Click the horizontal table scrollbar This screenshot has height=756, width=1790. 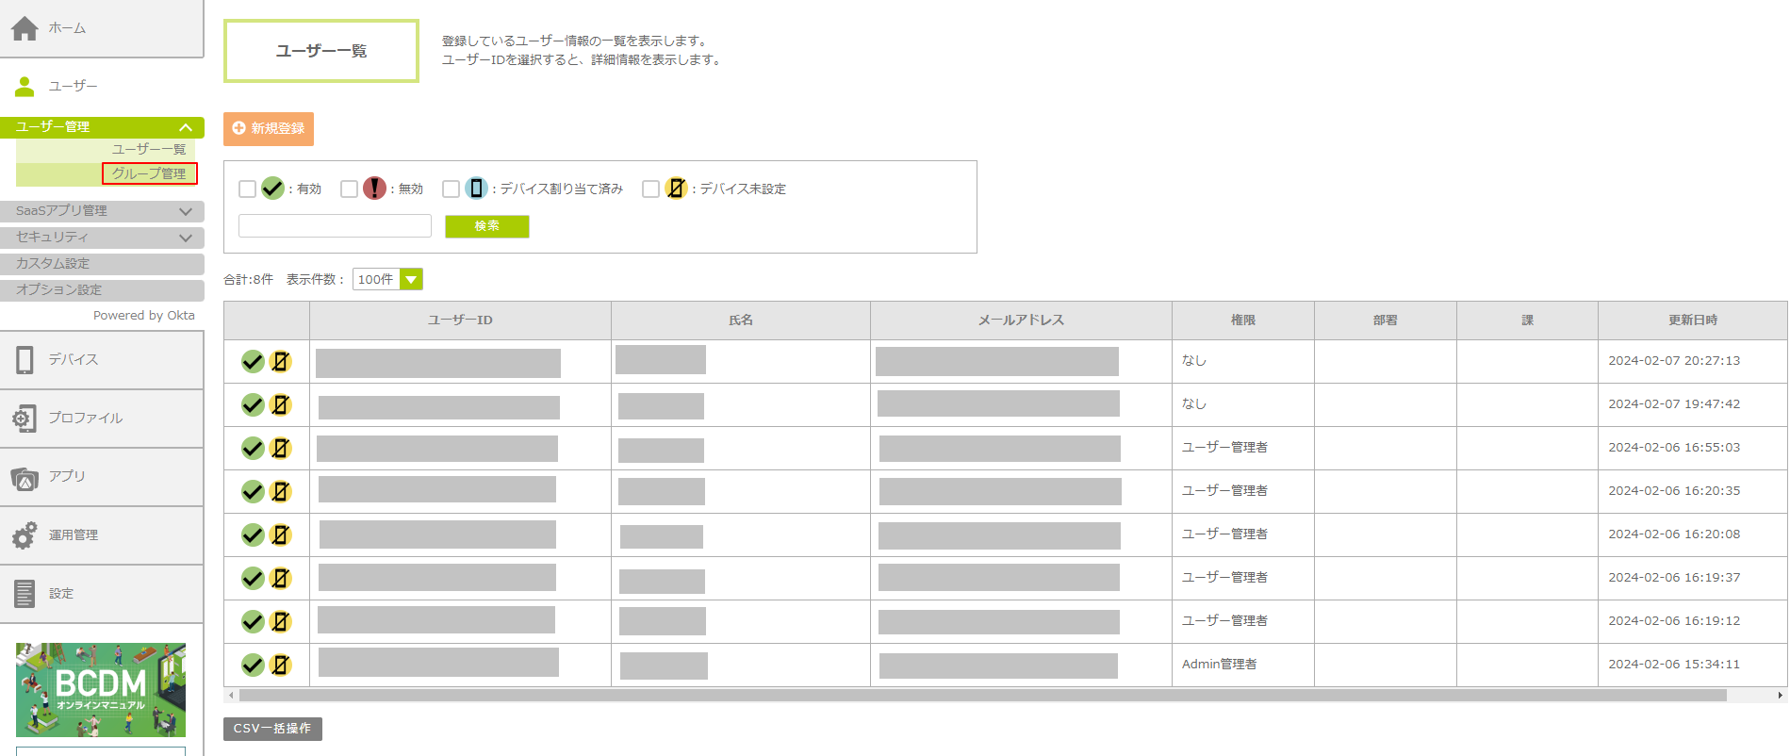(982, 696)
